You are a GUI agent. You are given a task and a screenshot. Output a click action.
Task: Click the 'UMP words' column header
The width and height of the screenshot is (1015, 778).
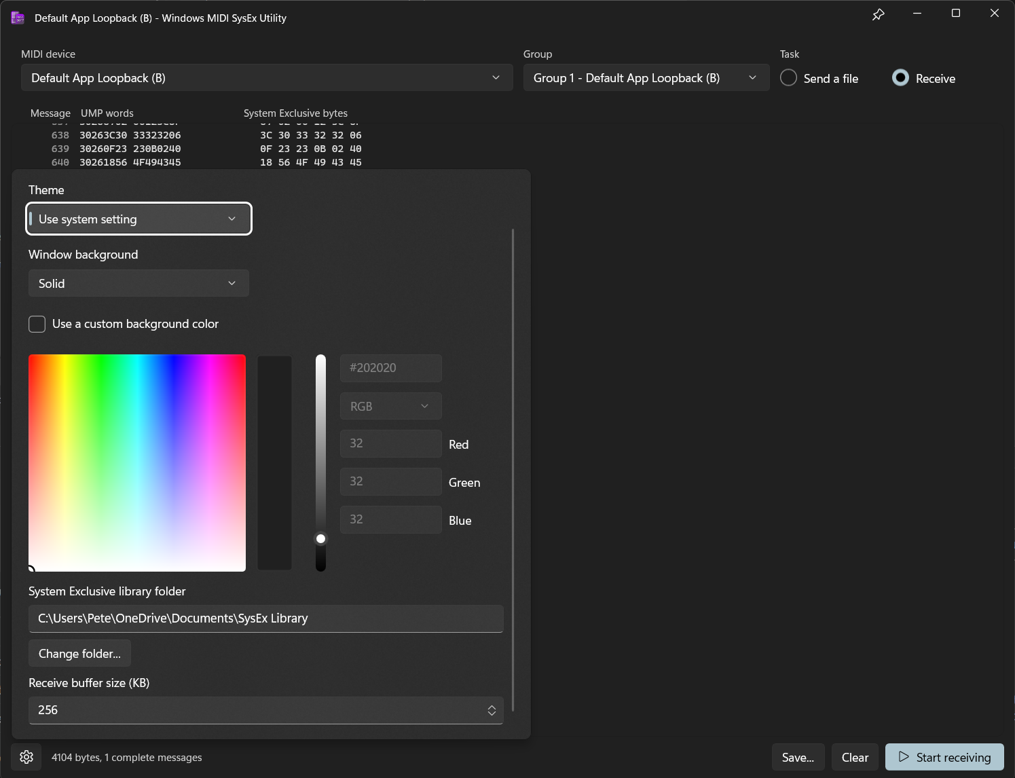coord(107,113)
